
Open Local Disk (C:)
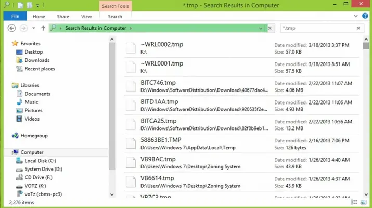tap(40, 161)
